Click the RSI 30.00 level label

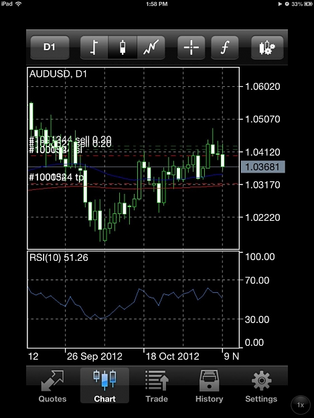point(257,320)
